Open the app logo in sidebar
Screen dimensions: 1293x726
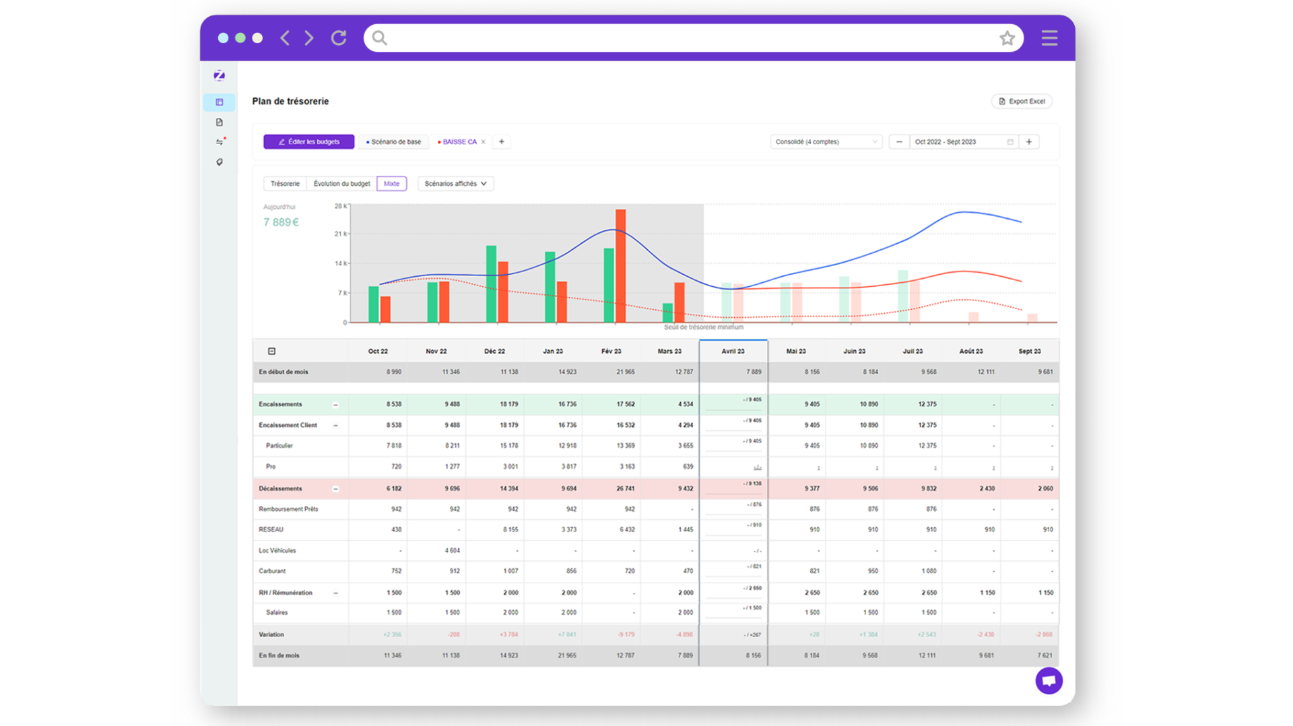pyautogui.click(x=220, y=75)
